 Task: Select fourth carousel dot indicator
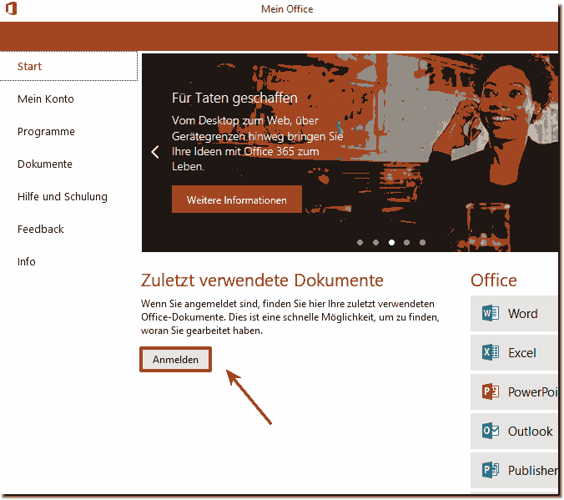click(406, 243)
